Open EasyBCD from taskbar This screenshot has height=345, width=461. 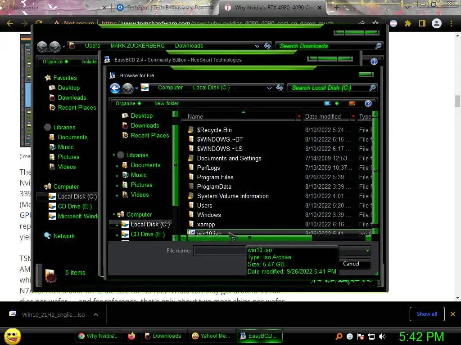point(259,336)
